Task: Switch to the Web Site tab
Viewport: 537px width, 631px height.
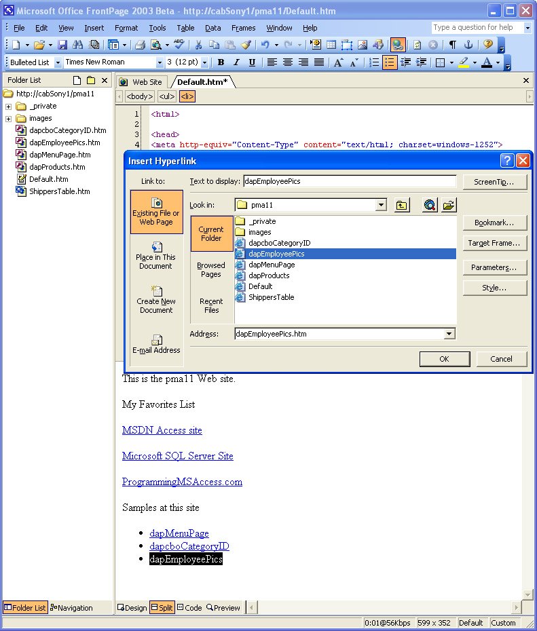Action: coord(141,82)
